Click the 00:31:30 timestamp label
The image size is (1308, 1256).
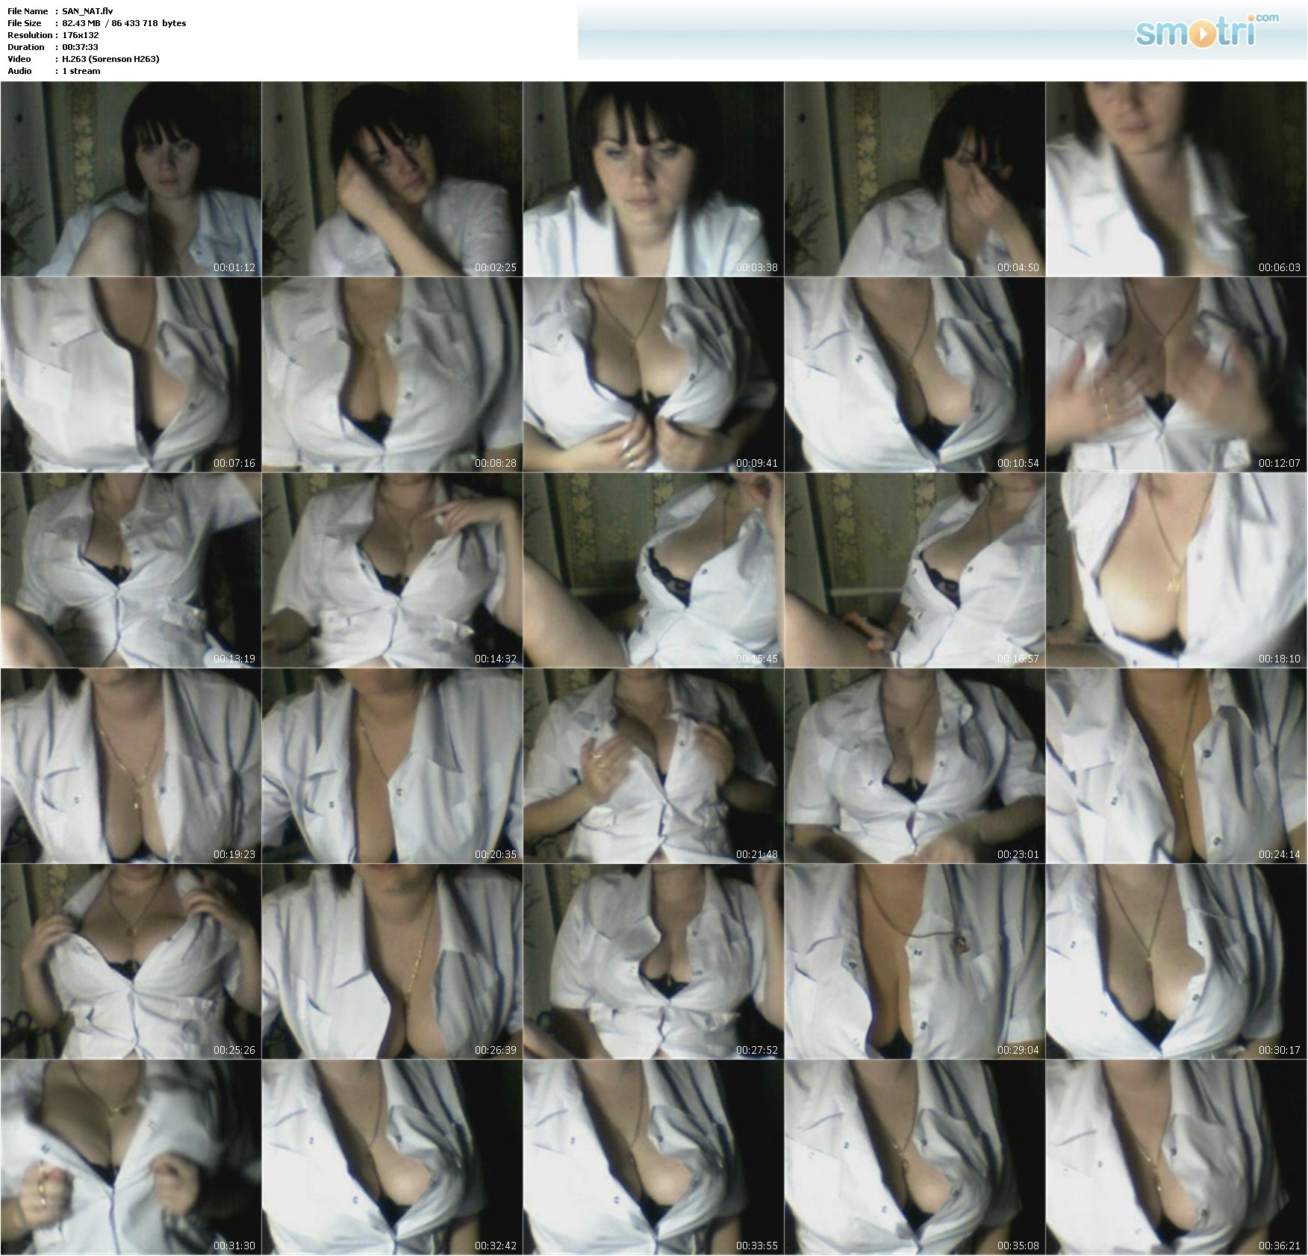tap(234, 1246)
